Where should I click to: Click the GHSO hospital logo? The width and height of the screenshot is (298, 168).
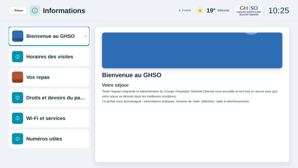tap(249, 11)
